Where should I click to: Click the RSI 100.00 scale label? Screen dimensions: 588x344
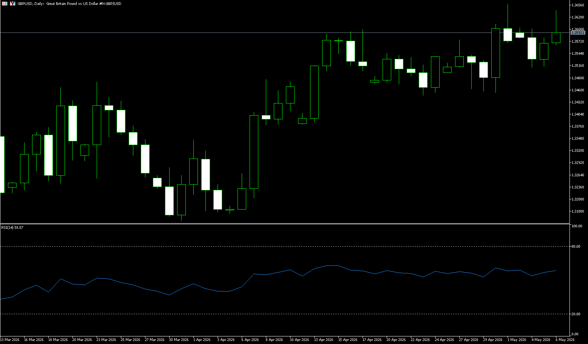[577, 226]
